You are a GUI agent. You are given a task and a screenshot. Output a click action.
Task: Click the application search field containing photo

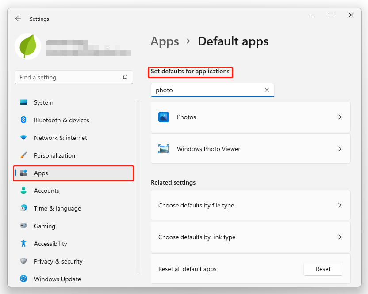213,90
